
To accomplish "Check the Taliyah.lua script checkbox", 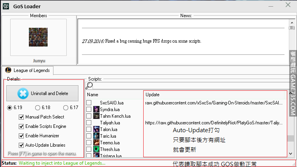I will click(89, 122).
